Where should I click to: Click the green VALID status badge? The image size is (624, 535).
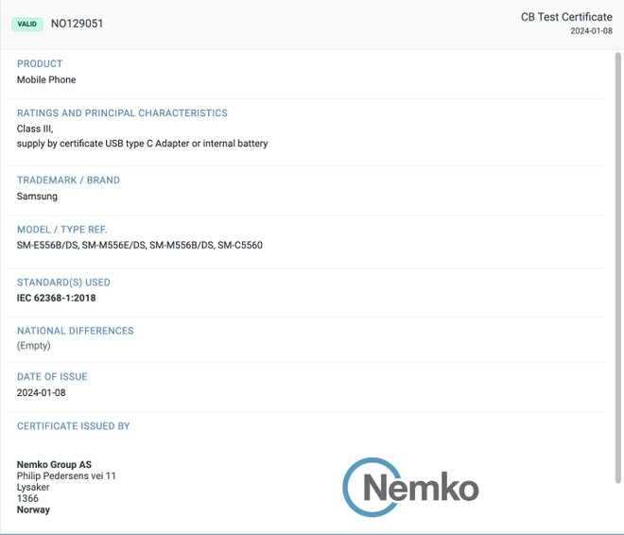pyautogui.click(x=28, y=24)
